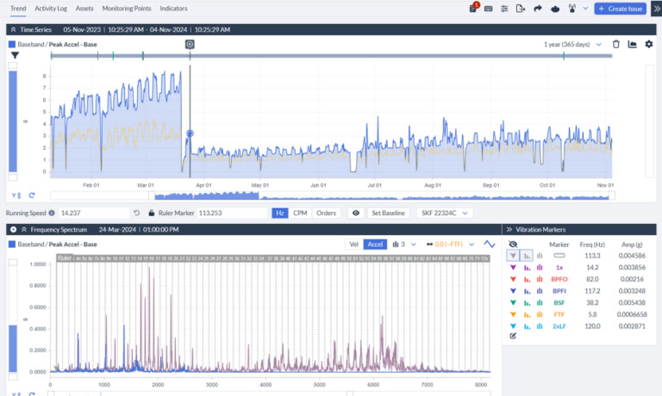The image size is (662, 396).
Task: Switch to the Trend tab
Action: (x=18, y=9)
